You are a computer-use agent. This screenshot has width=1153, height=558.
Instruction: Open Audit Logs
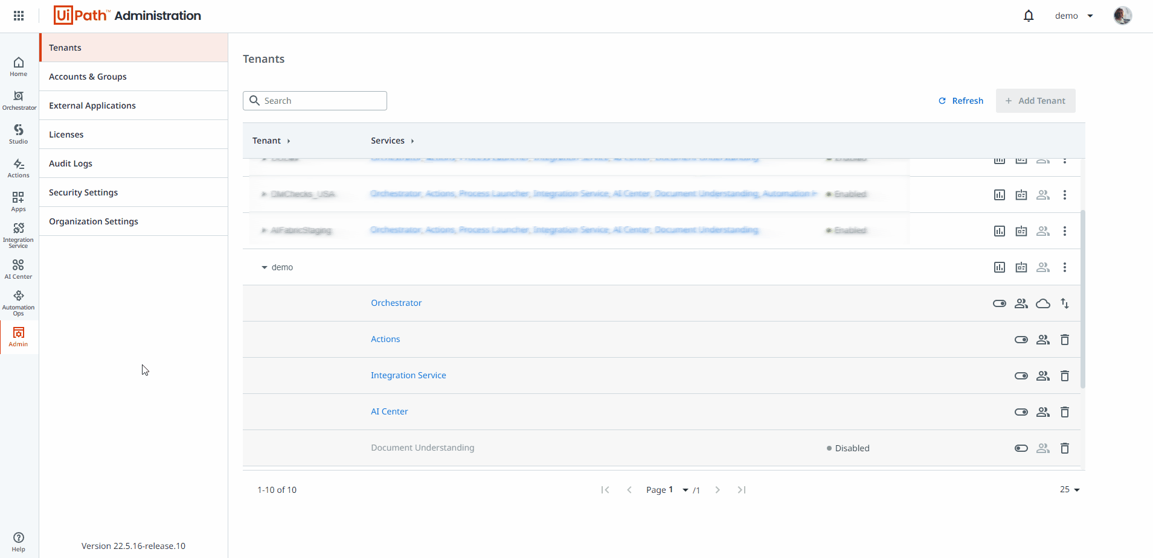133,163
